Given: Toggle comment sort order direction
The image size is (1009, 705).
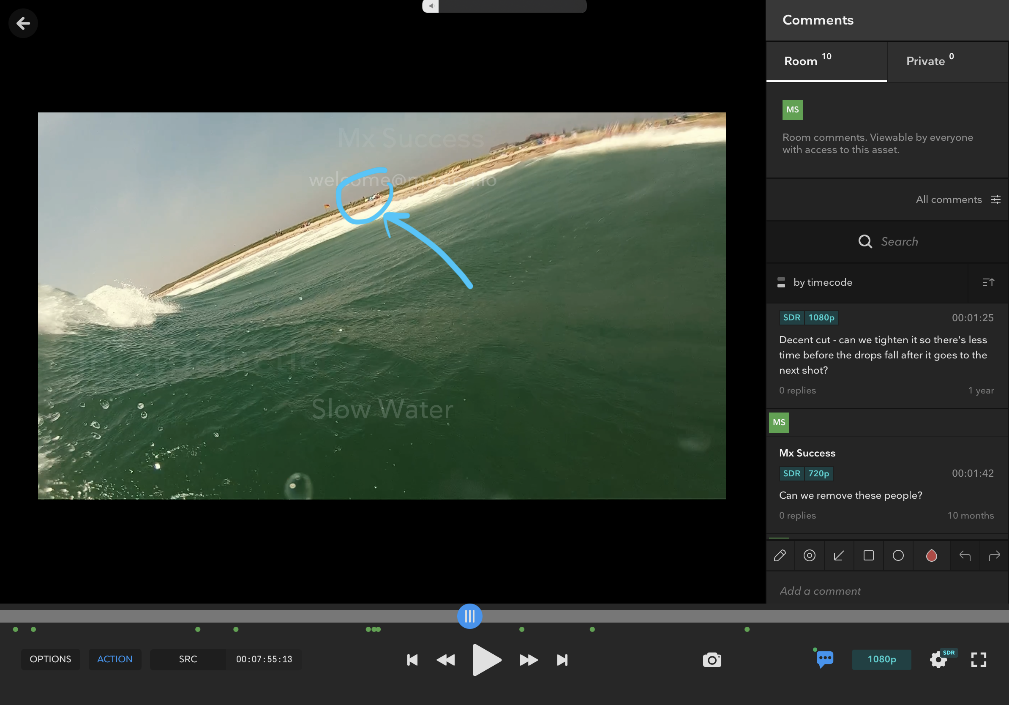Looking at the screenshot, I should pyautogui.click(x=988, y=282).
